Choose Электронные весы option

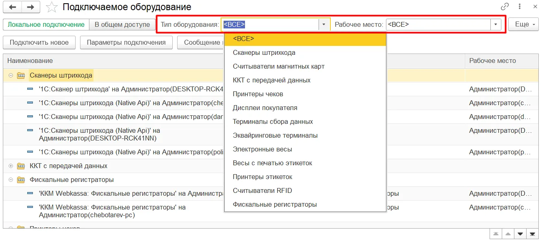click(305, 149)
